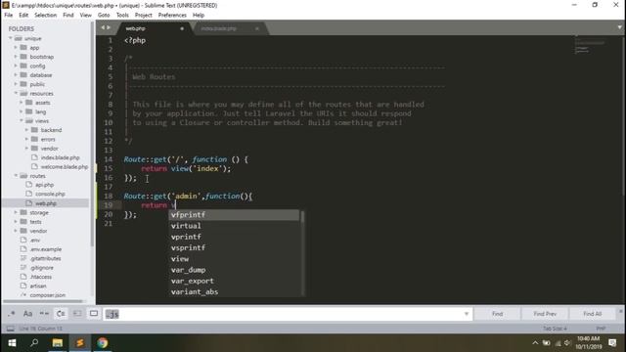Screen dimensions: 626x352
Task: Expand the bootstrap folder
Action: (x=16, y=57)
